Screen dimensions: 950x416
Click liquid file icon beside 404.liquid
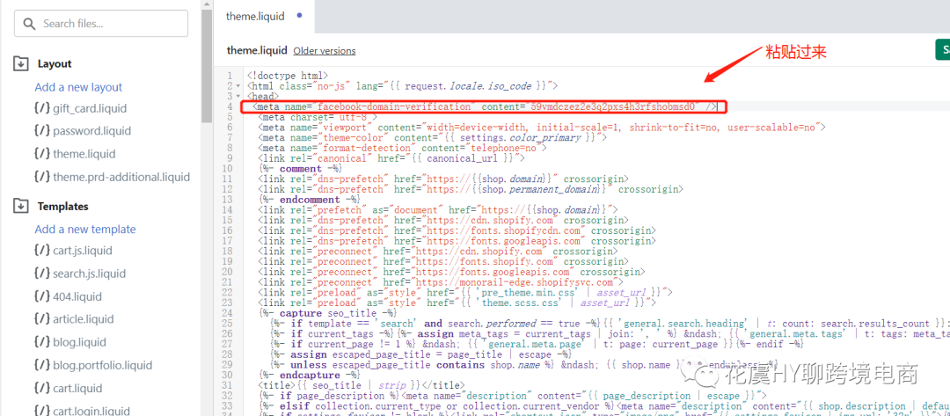[42, 296]
